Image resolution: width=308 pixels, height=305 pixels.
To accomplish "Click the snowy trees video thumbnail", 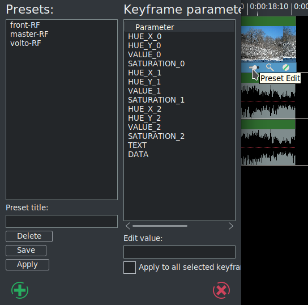I will (x=268, y=44).
